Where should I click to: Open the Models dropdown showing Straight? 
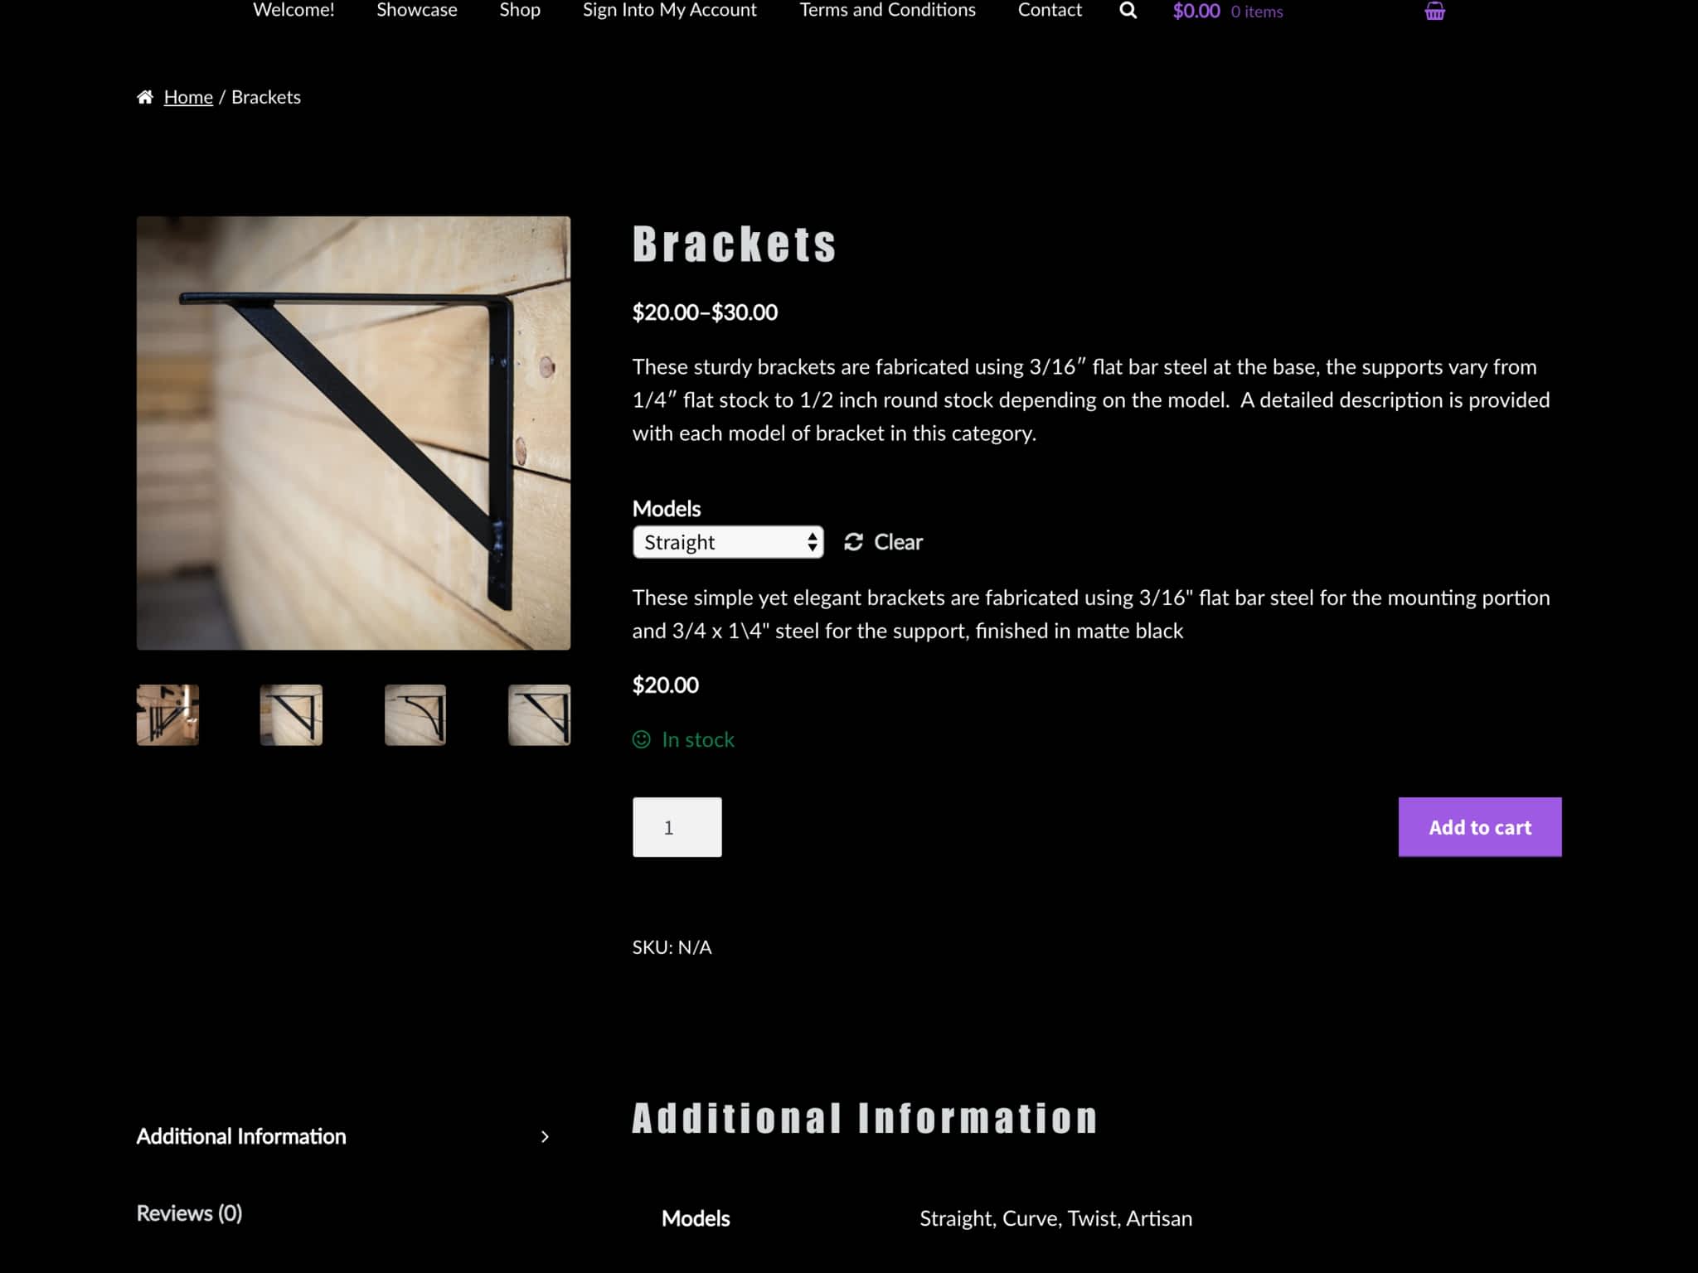pyautogui.click(x=727, y=542)
